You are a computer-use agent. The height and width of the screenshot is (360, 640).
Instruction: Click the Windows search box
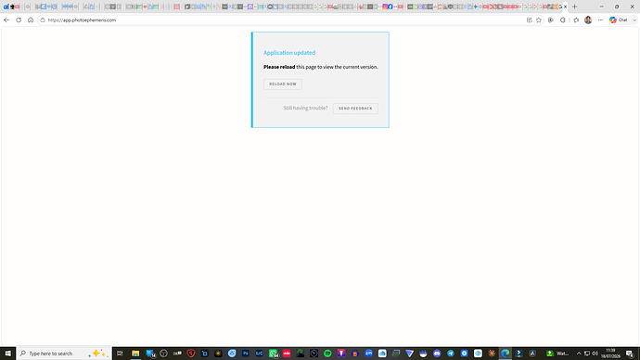point(64,354)
